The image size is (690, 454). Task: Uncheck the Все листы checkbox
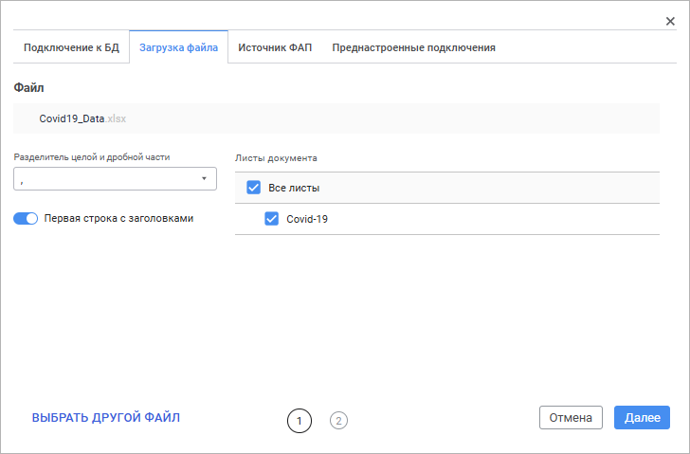click(x=253, y=188)
